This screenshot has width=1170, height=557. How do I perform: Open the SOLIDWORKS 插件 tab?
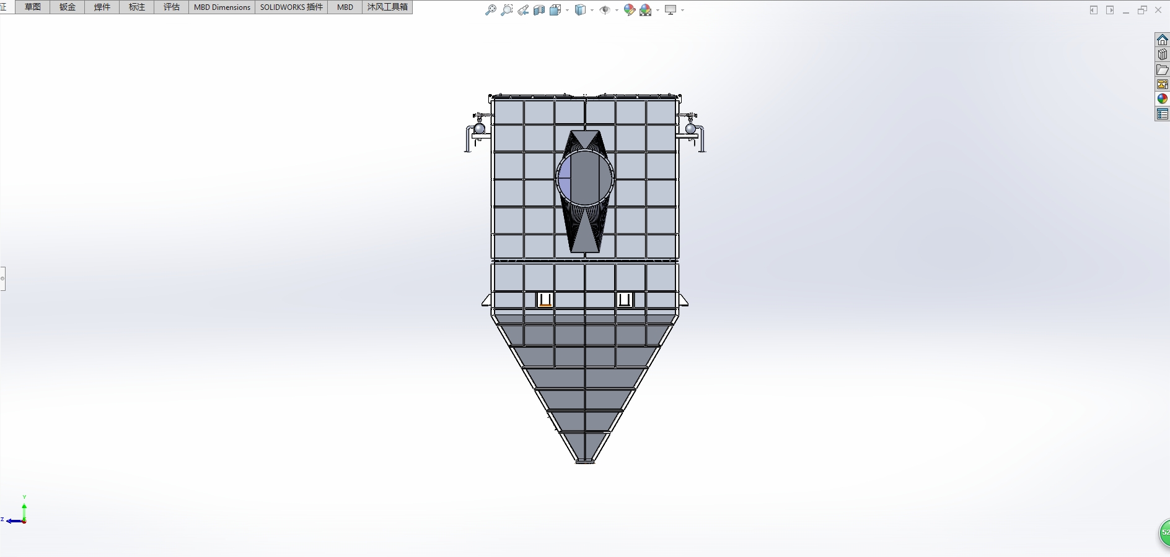coord(291,7)
